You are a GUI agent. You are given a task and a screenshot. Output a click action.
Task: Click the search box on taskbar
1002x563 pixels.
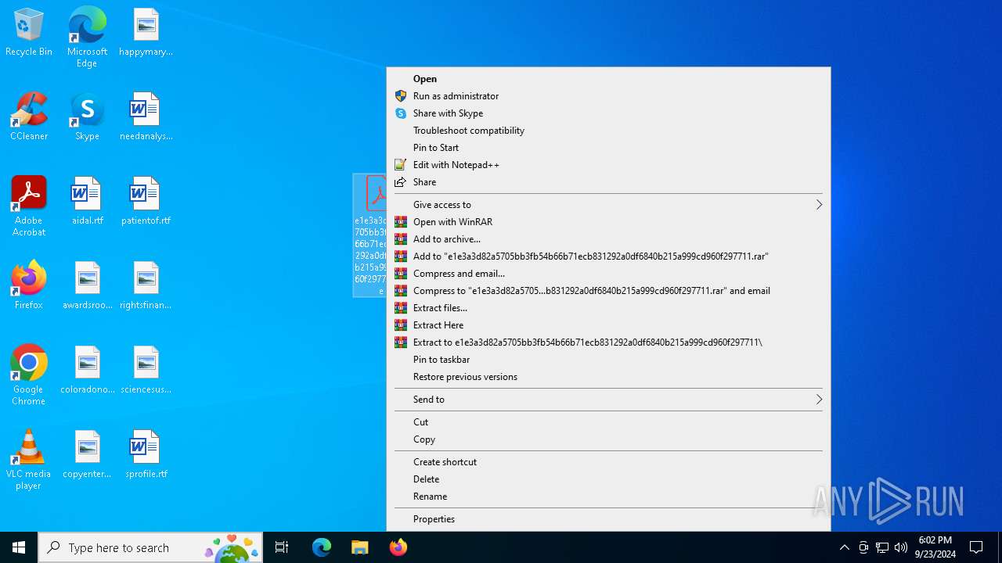151,547
